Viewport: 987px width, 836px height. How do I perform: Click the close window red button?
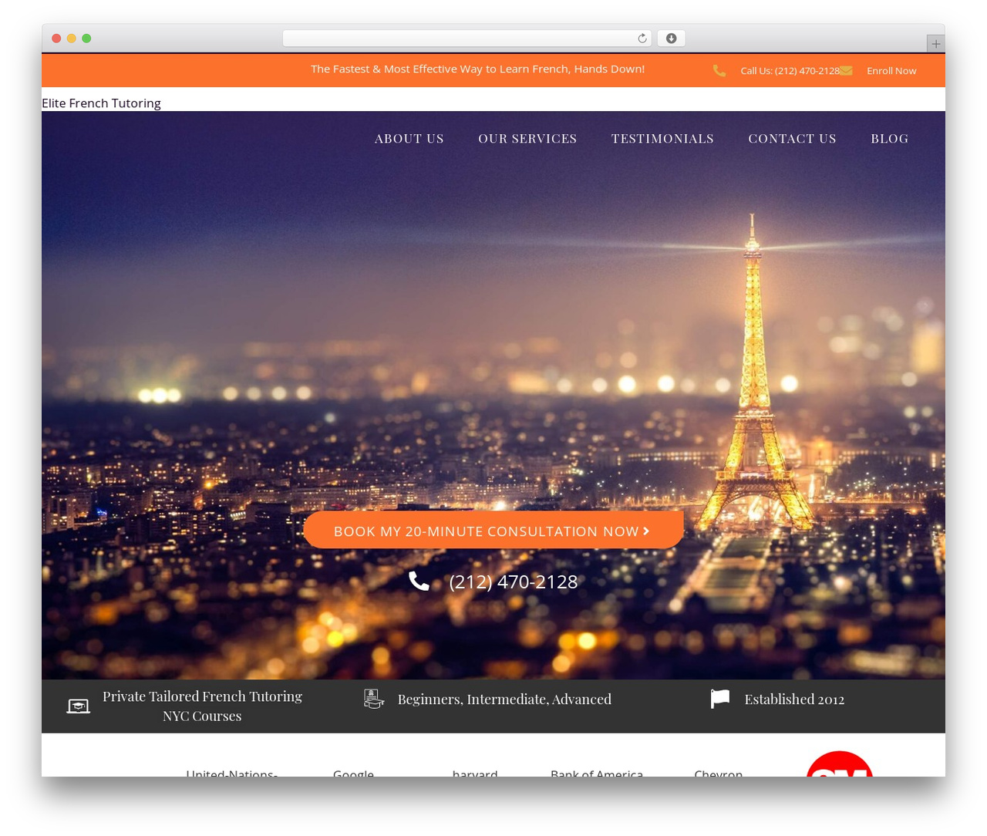[56, 39]
